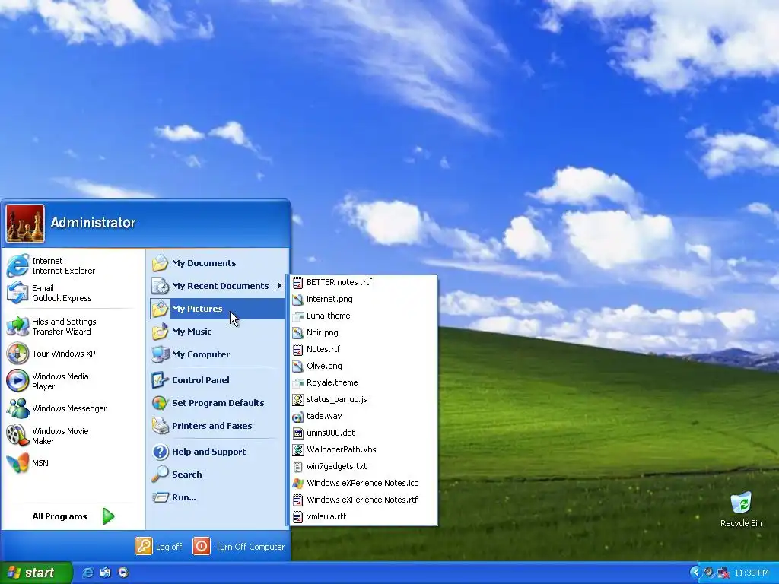Launch Windows Media Player from Quick Launch
Viewport: 779px width, 584px height.
click(x=123, y=573)
